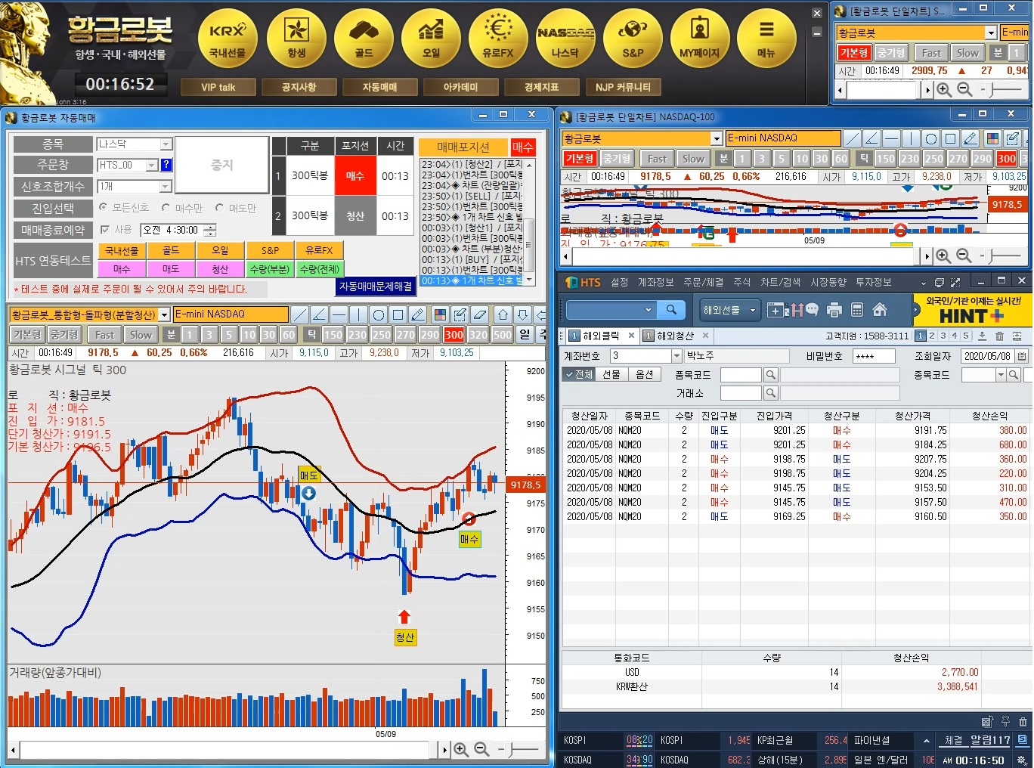Open the 메뉴 hamburger icon

click(766, 39)
